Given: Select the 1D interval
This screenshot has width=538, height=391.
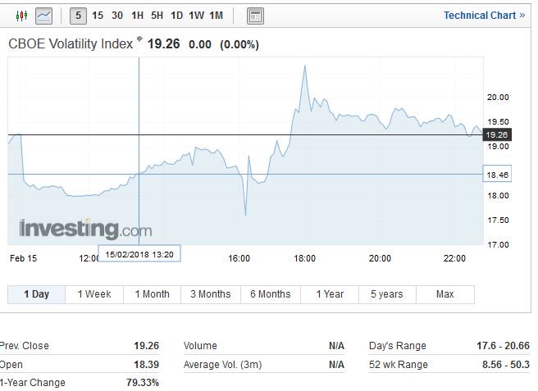Looking at the screenshot, I should 176,16.
